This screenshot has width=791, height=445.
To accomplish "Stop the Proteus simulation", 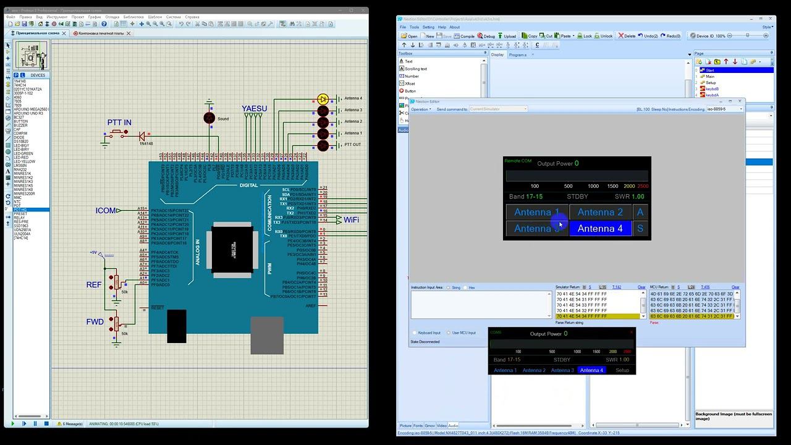I will [46, 424].
